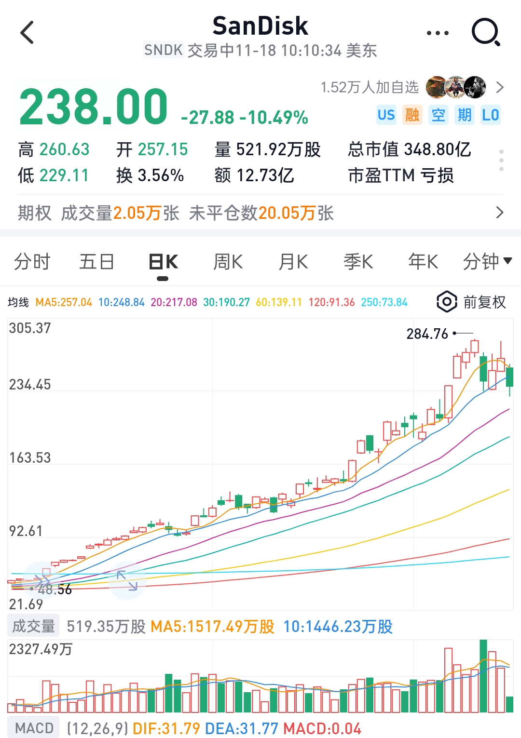Tap MA 250:73.84 indicator value
The width and height of the screenshot is (521, 738).
tap(384, 302)
